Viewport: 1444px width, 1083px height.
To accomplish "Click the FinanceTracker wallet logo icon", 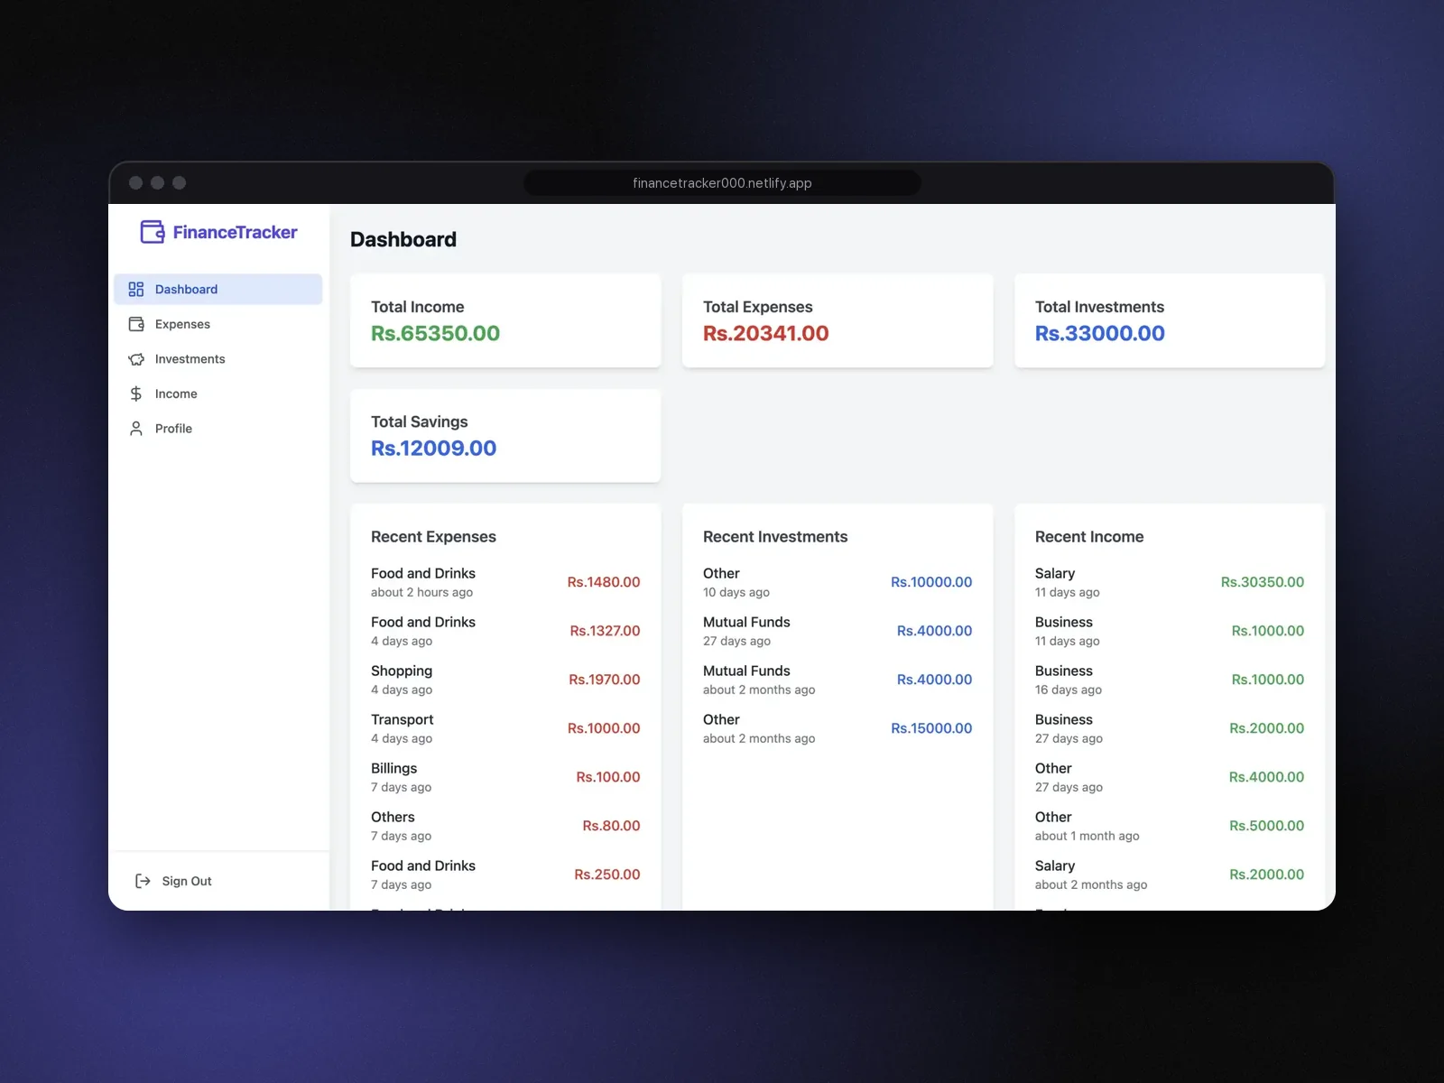I will [x=153, y=232].
